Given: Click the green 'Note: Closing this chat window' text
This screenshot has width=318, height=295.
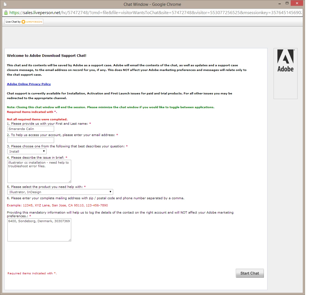Looking at the screenshot, I should [110, 107].
